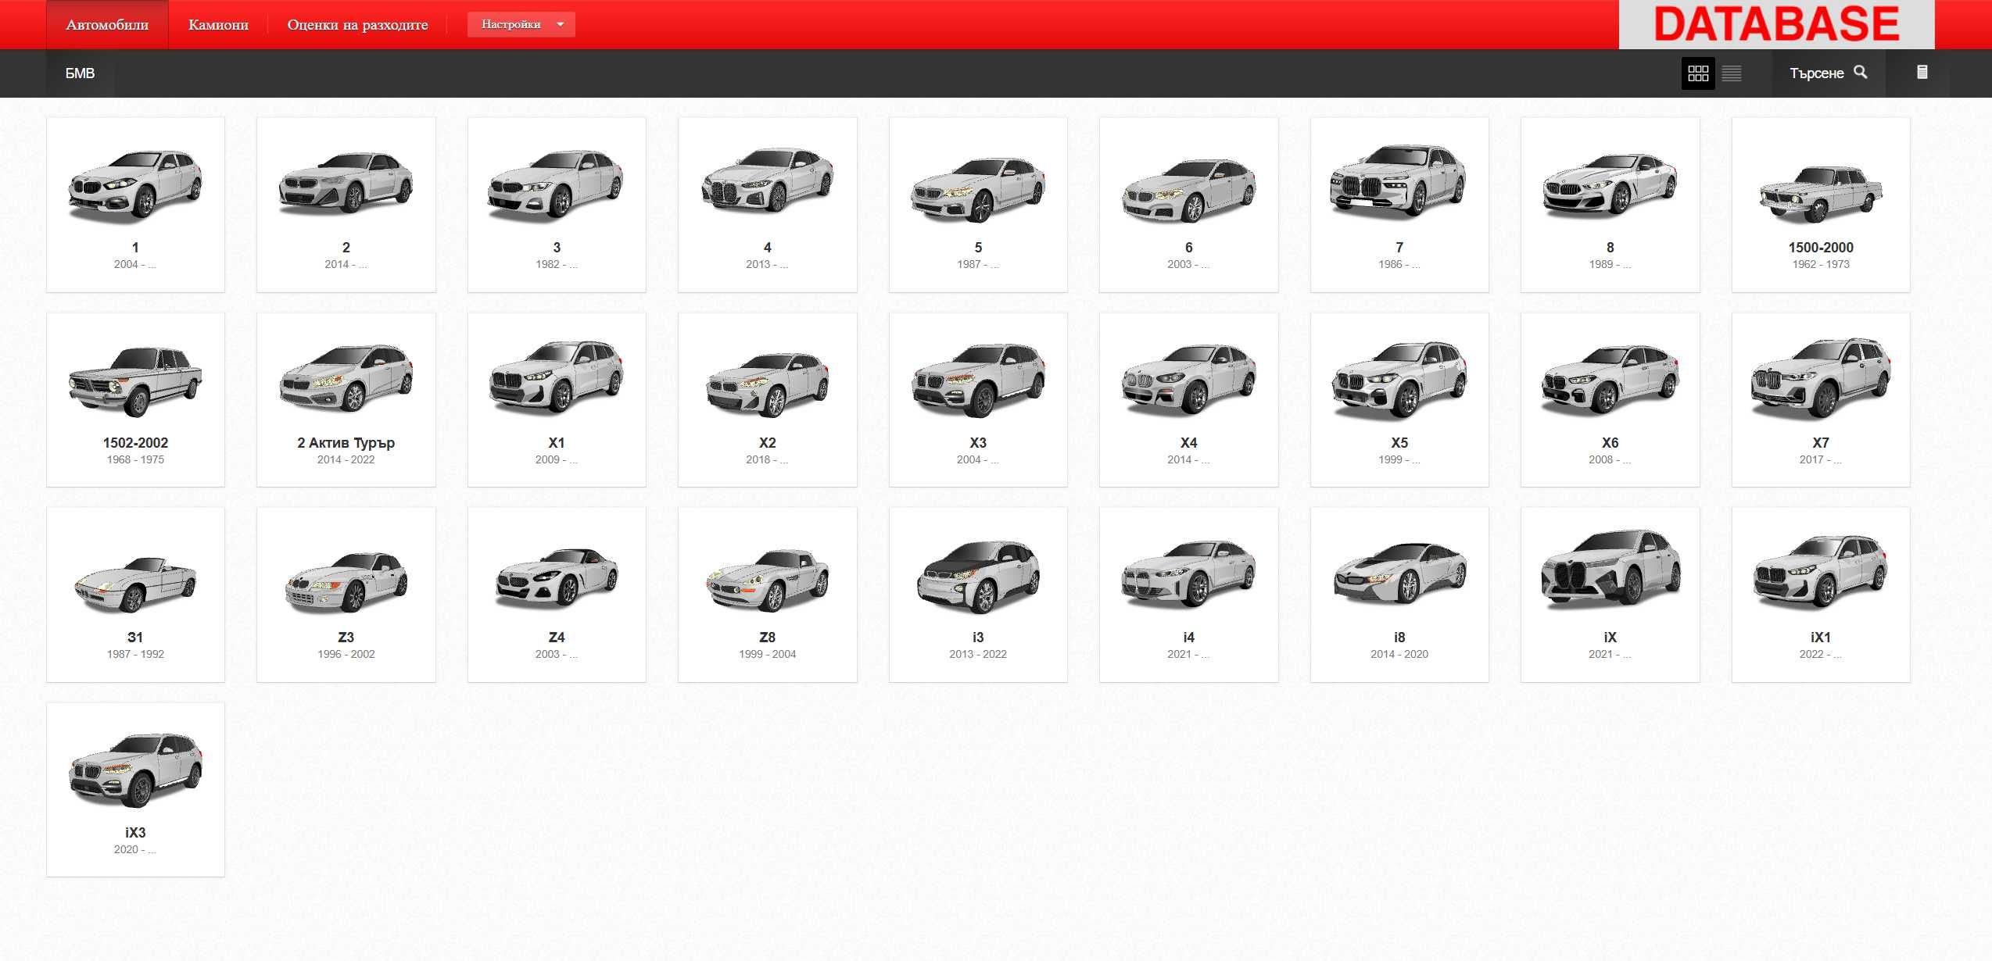The height and width of the screenshot is (961, 1992).
Task: Open the X7 model label
Action: pyautogui.click(x=1820, y=442)
